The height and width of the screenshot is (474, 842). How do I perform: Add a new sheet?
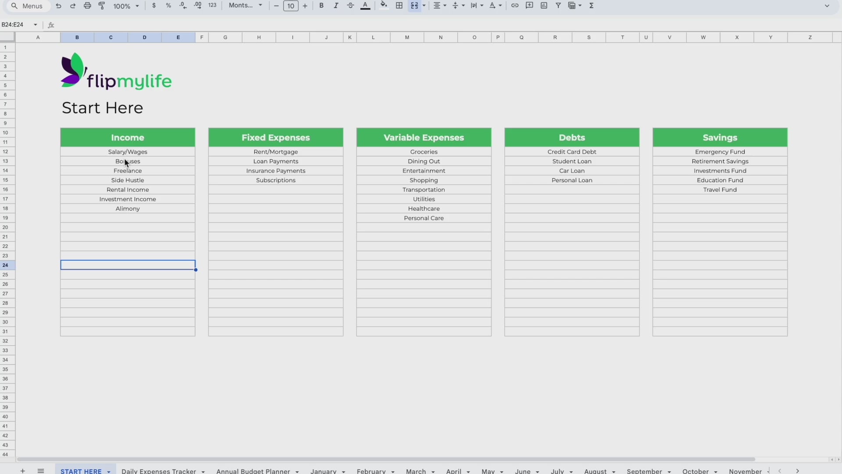(x=23, y=470)
